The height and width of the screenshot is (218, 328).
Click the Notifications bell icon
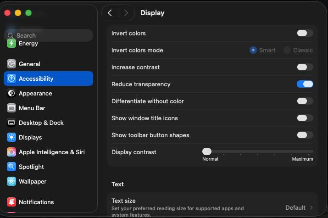(11, 202)
